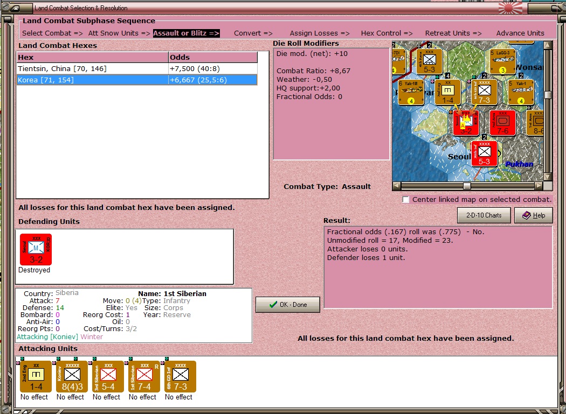Confirm with OK - Done button
566x414 pixels.
[288, 305]
